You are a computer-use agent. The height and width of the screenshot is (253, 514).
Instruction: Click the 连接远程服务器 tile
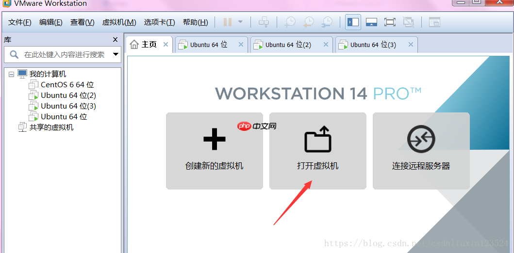click(421, 151)
